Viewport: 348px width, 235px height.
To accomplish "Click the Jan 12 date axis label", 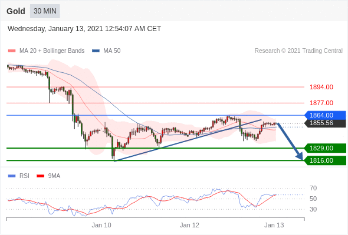I will [189, 225].
